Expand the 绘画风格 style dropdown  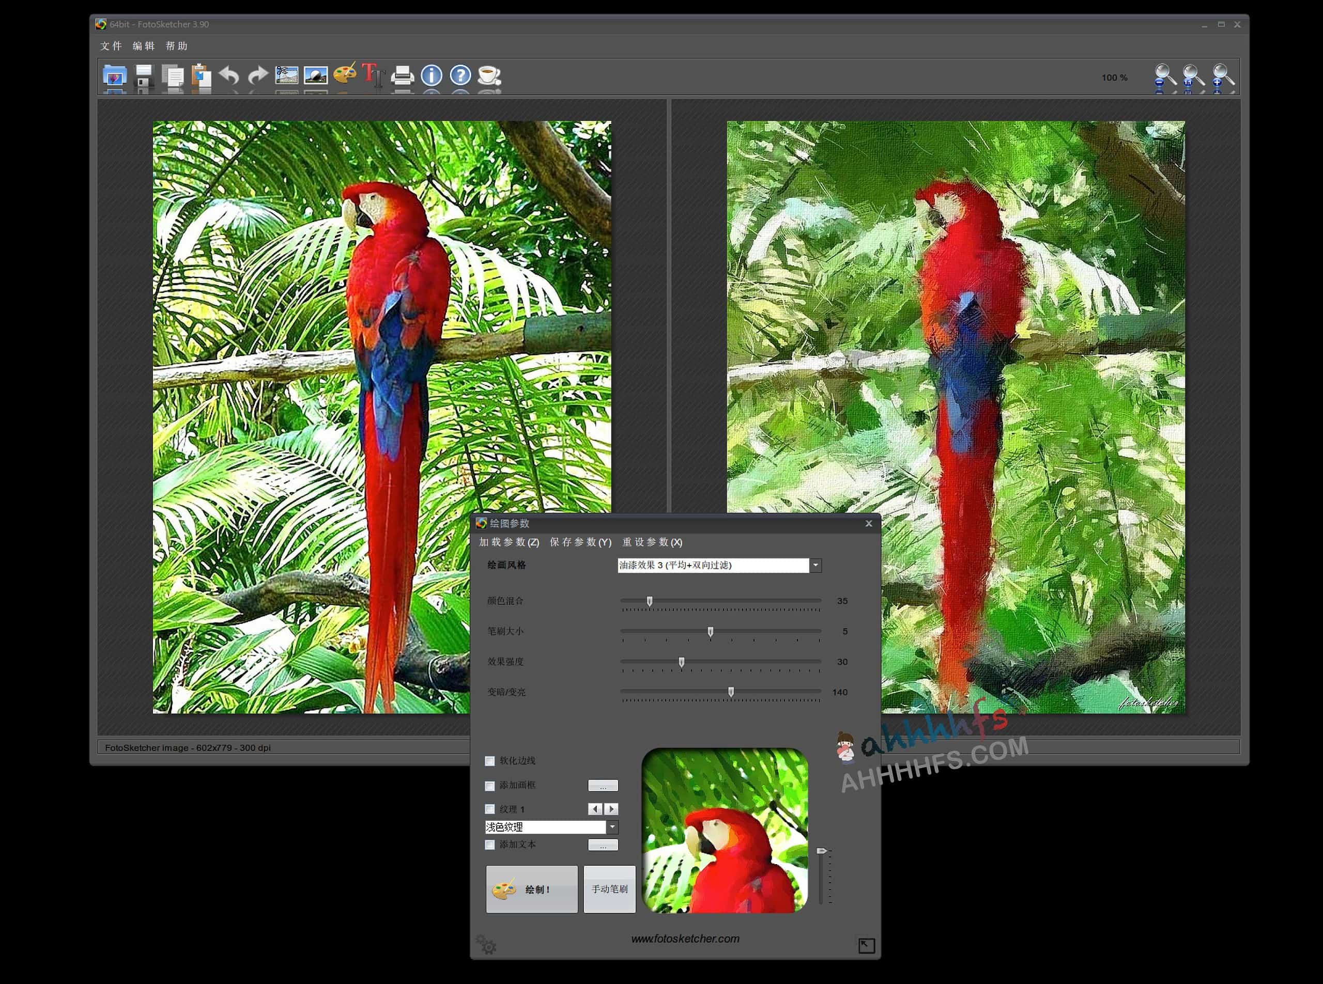[x=816, y=565]
